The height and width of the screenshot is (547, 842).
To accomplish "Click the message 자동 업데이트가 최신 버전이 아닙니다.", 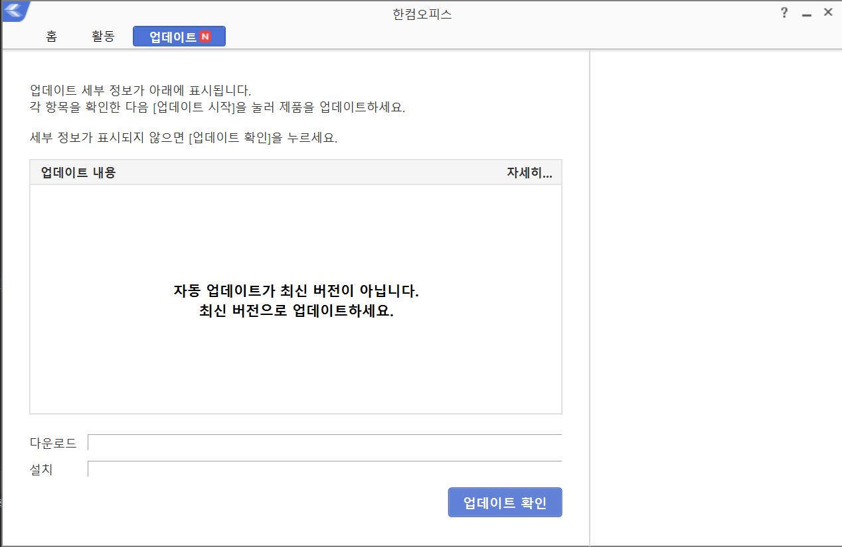I will click(296, 291).
